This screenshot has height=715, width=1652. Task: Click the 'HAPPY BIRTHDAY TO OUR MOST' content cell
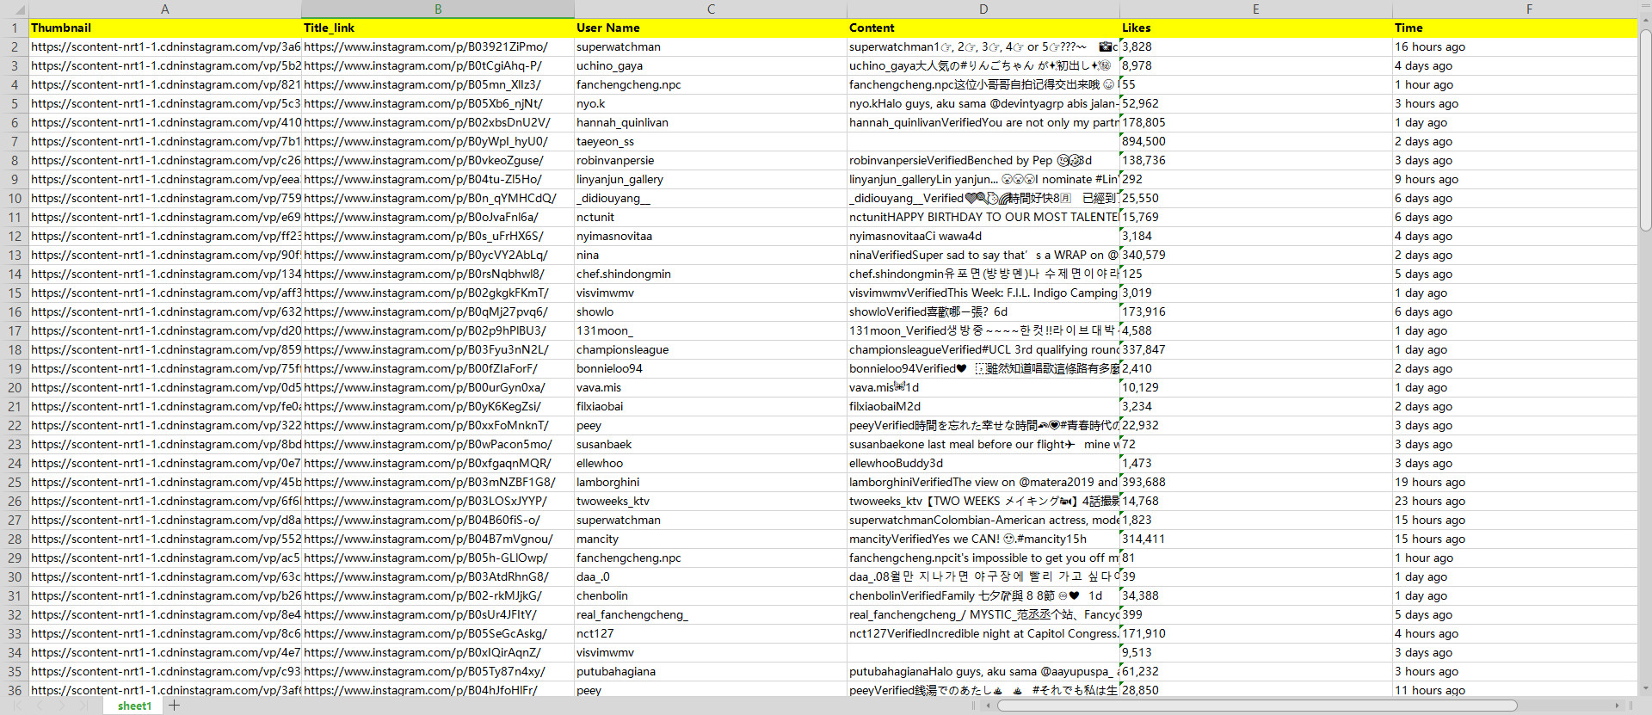pos(983,217)
